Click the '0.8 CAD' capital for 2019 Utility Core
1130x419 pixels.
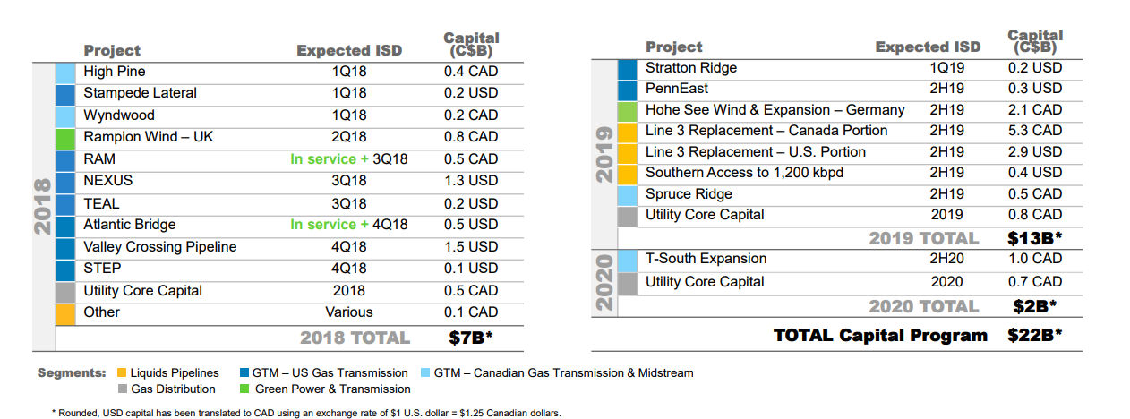1035,215
